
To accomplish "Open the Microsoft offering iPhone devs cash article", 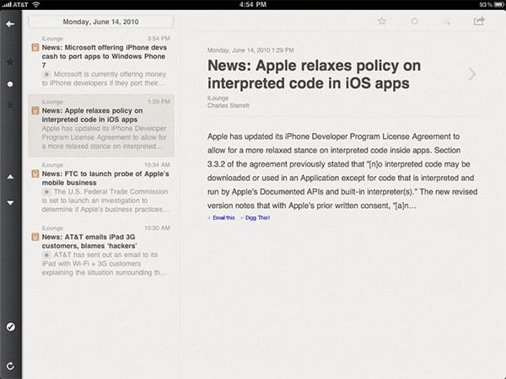I will coord(101,61).
